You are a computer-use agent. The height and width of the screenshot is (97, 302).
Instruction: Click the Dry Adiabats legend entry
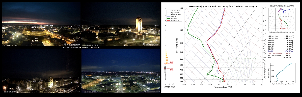(x=173, y=13)
